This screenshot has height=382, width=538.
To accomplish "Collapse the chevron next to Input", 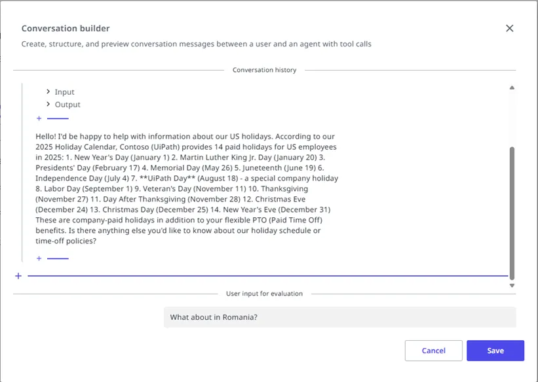I will point(47,92).
